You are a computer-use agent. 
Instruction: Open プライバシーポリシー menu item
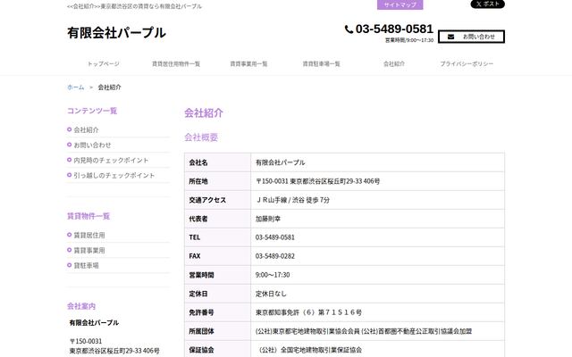click(x=467, y=63)
